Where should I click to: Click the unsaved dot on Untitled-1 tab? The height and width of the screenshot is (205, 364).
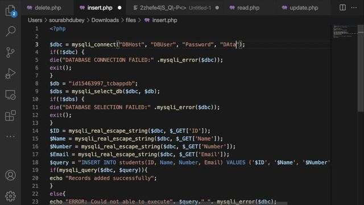(217, 7)
